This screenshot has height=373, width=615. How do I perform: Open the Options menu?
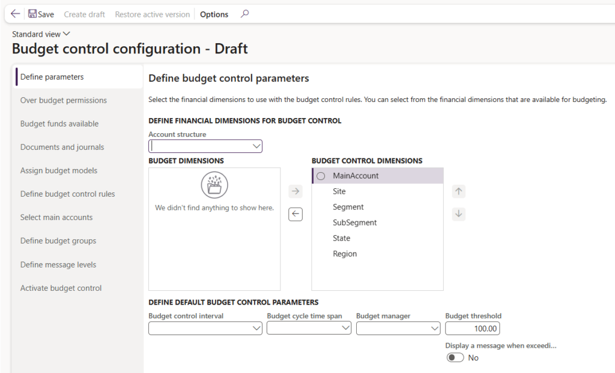(214, 14)
